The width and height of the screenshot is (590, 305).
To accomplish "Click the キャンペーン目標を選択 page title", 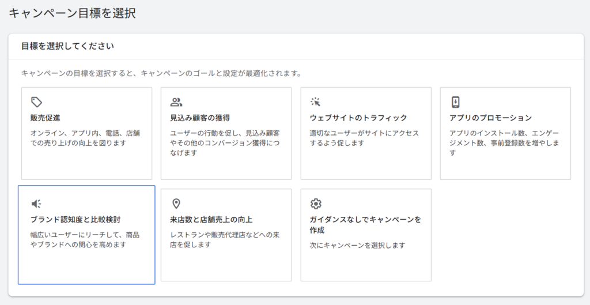I will [72, 13].
